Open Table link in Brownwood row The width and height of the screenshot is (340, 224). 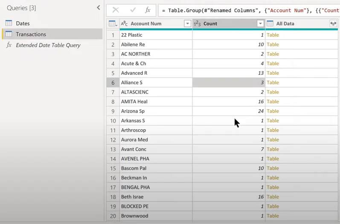tap(273, 215)
